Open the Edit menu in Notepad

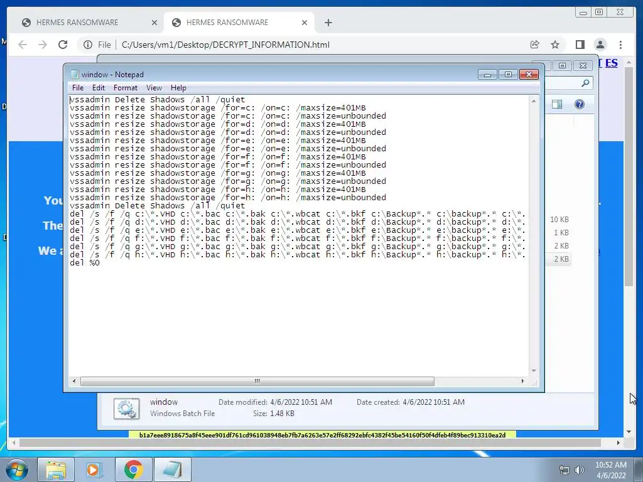click(98, 88)
